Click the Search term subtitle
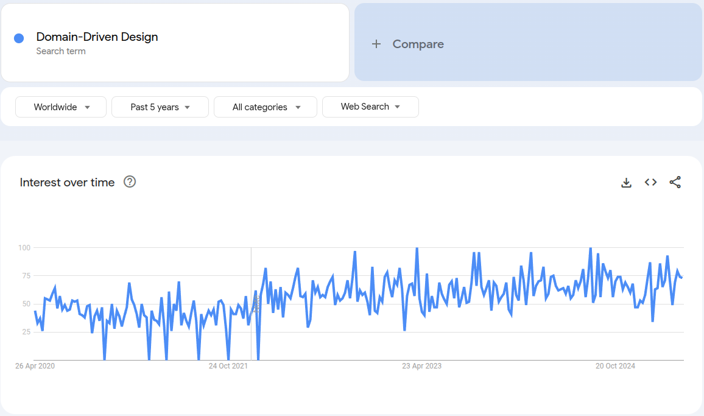This screenshot has height=416, width=704. coord(61,51)
